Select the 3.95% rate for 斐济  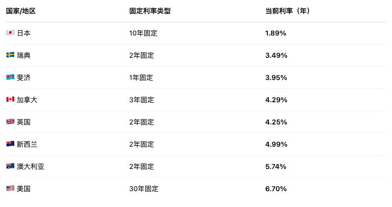(276, 78)
